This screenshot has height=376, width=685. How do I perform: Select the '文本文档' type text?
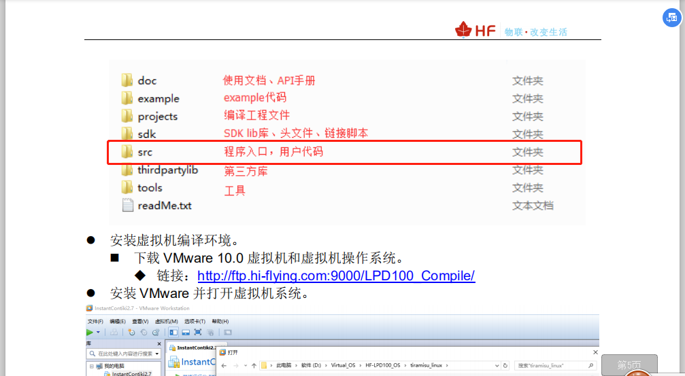point(533,206)
